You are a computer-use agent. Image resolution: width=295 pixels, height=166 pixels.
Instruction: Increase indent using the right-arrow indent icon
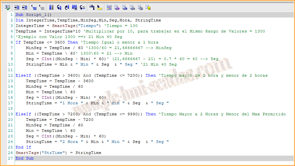(17, 7)
